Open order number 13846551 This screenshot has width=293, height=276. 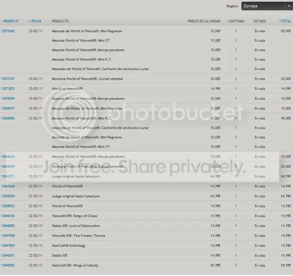tap(8, 255)
